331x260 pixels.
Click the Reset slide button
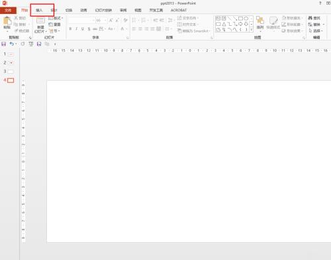(54, 25)
